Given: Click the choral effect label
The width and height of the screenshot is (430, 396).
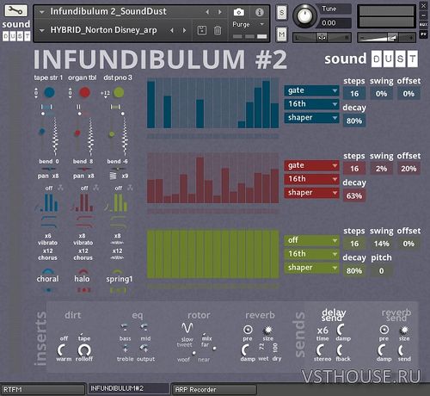Looking at the screenshot, I should (47, 279).
